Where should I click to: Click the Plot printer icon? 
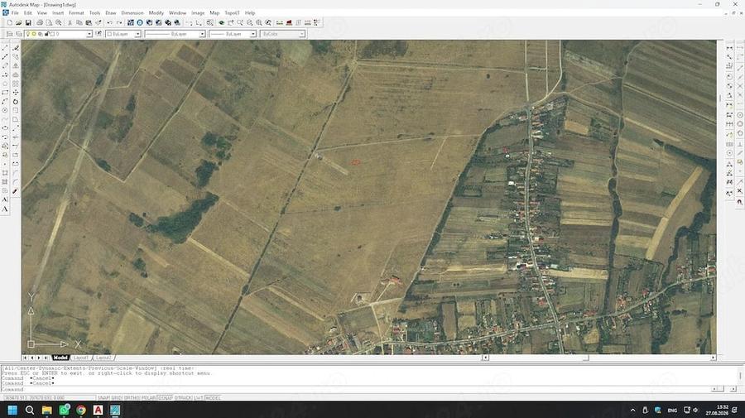[x=40, y=23]
